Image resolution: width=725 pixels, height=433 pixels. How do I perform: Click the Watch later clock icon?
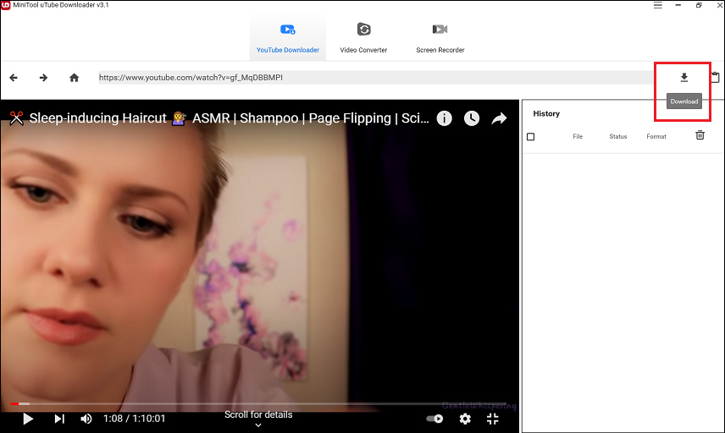click(472, 118)
